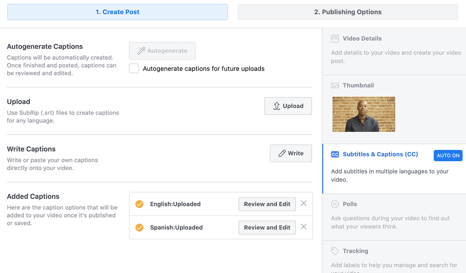
Task: Click the Polls chart icon
Action: point(335,204)
